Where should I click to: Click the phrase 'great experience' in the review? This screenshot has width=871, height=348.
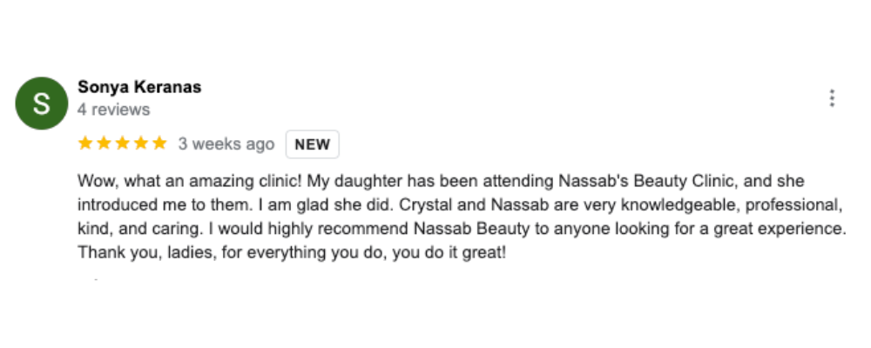780,229
